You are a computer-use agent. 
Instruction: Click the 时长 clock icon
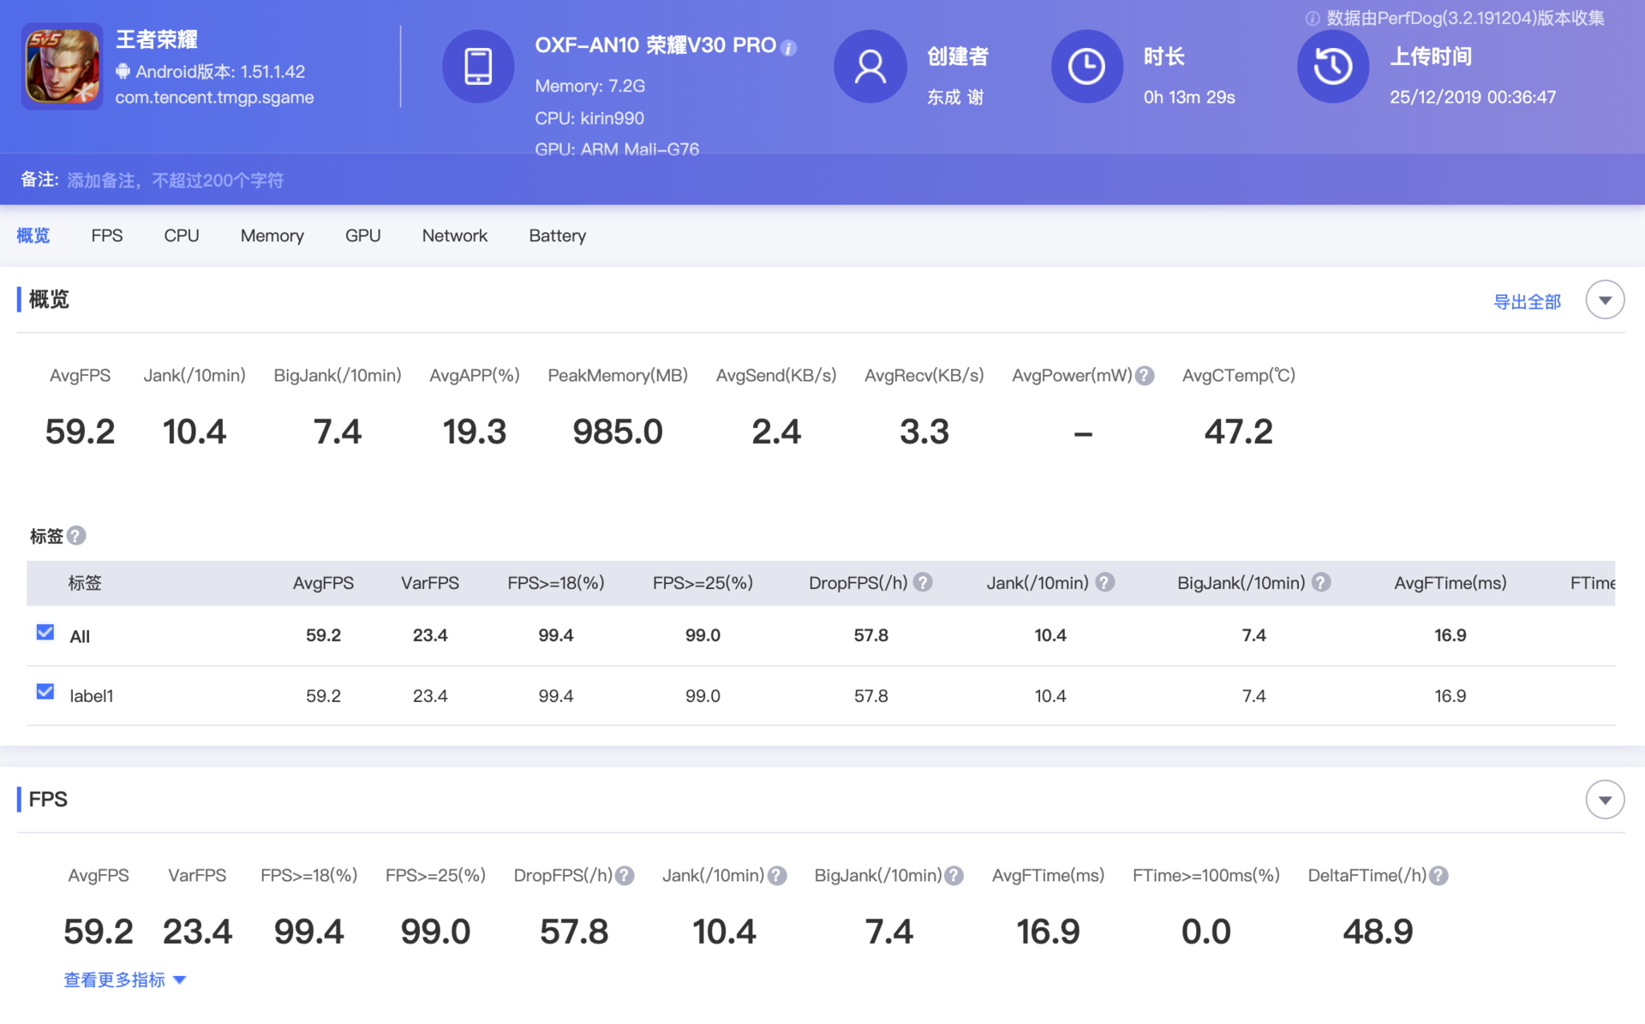coord(1086,66)
